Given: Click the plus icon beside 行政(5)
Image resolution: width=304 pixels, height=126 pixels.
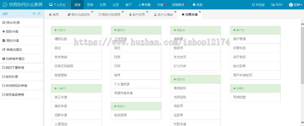Looking at the screenshot, I should coord(56,30).
